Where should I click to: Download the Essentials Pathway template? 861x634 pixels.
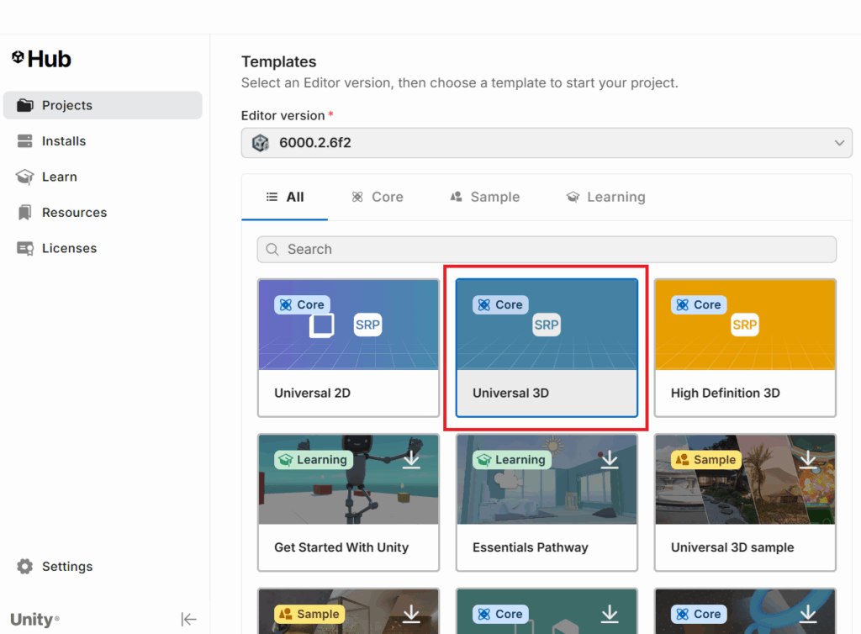610,459
